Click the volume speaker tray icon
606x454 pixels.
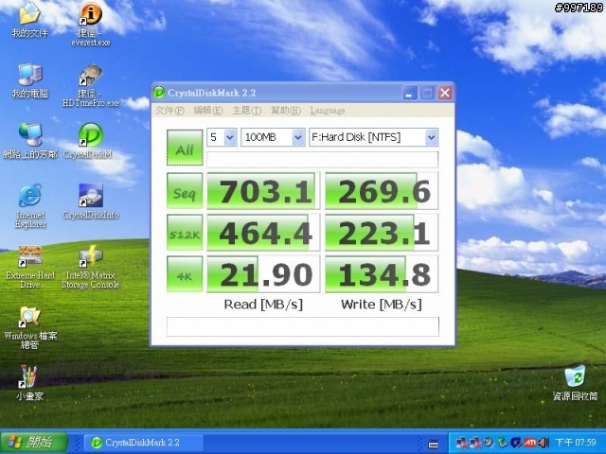point(544,443)
